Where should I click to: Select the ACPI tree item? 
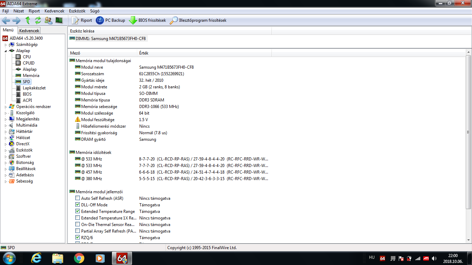pyautogui.click(x=24, y=100)
